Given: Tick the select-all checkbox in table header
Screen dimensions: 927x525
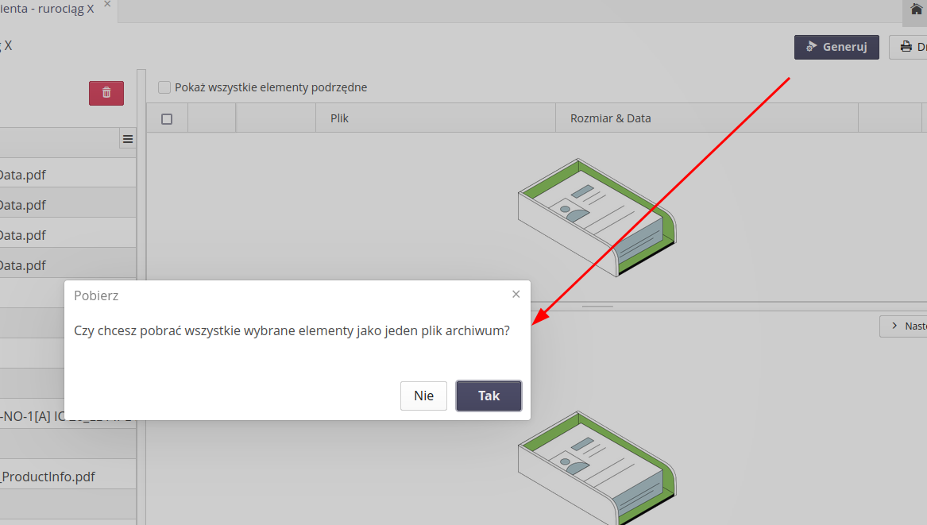Looking at the screenshot, I should click(167, 119).
